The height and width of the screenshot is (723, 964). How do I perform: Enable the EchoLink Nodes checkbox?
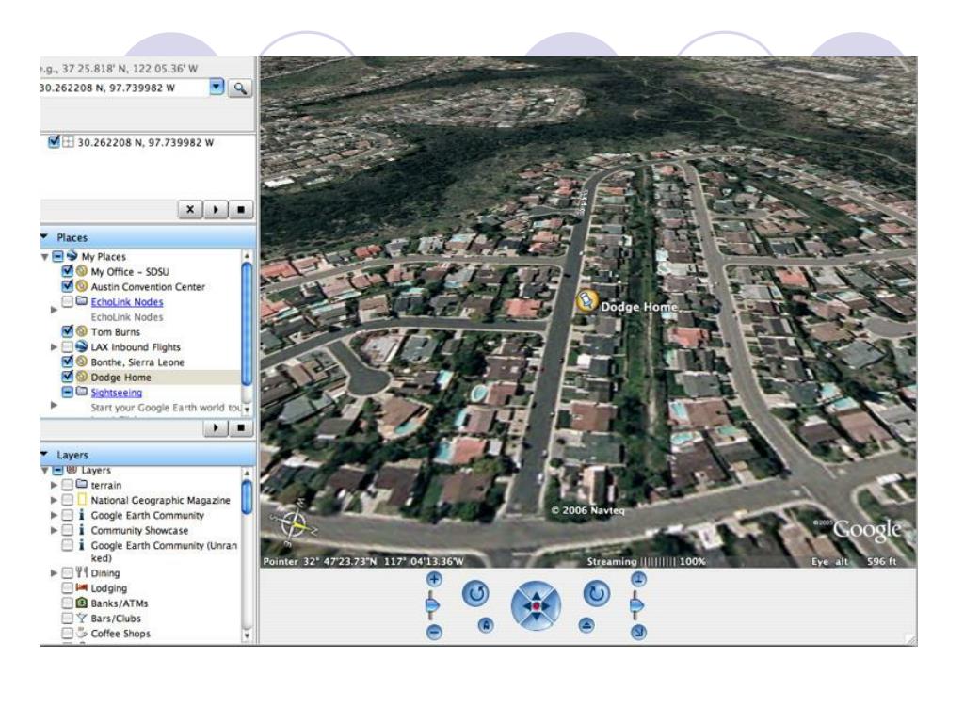coord(68,301)
